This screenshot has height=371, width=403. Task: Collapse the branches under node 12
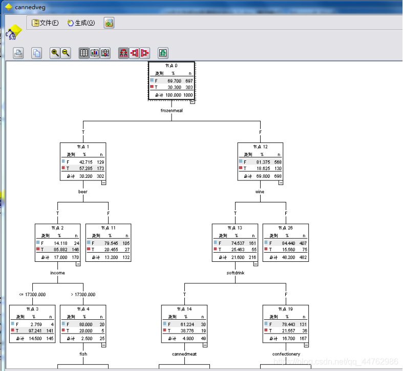281,183
